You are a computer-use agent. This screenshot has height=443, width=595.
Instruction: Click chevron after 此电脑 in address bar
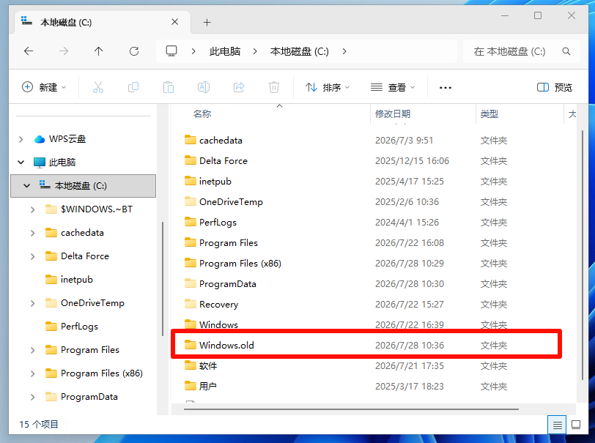point(255,51)
